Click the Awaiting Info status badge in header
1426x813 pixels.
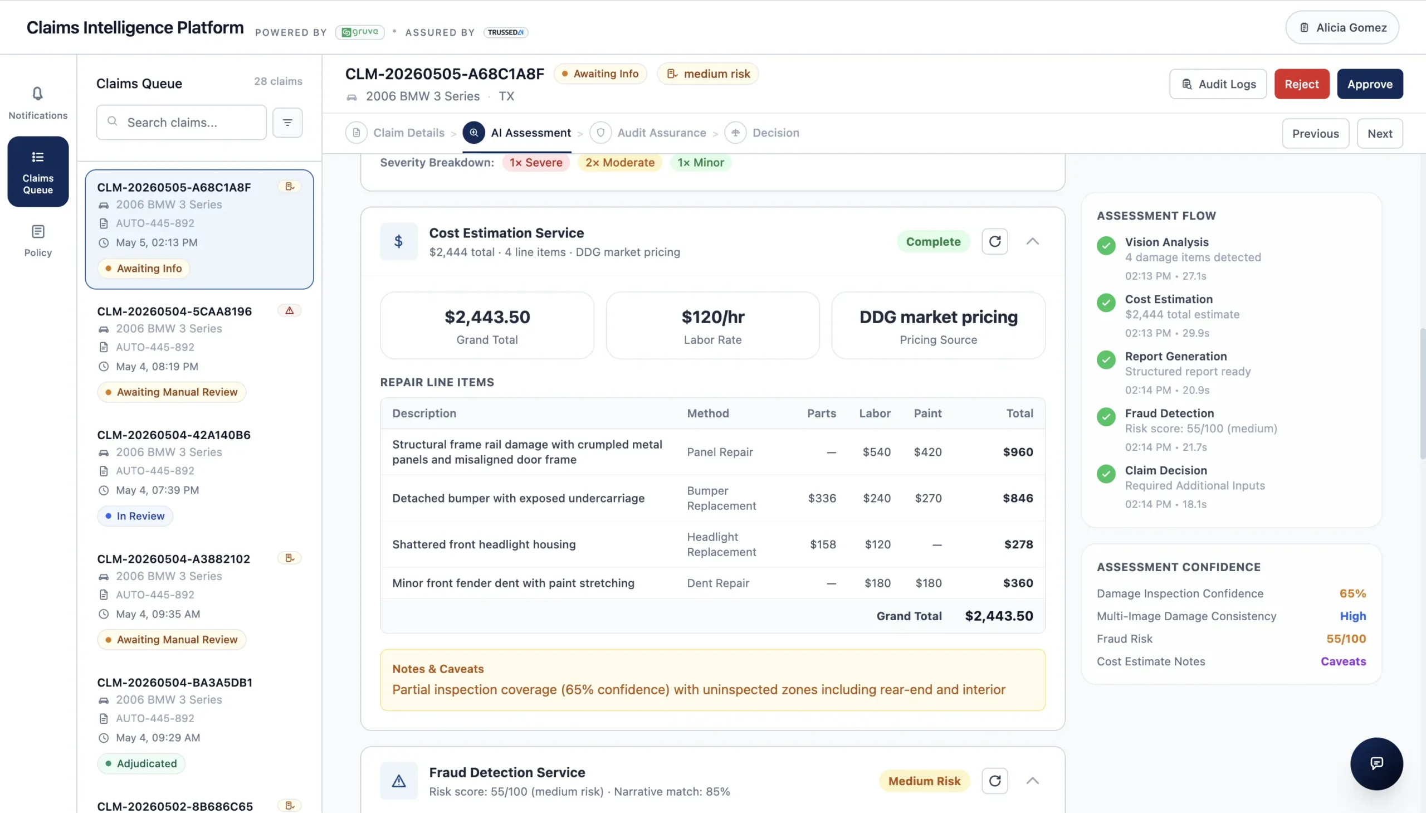[x=600, y=74]
